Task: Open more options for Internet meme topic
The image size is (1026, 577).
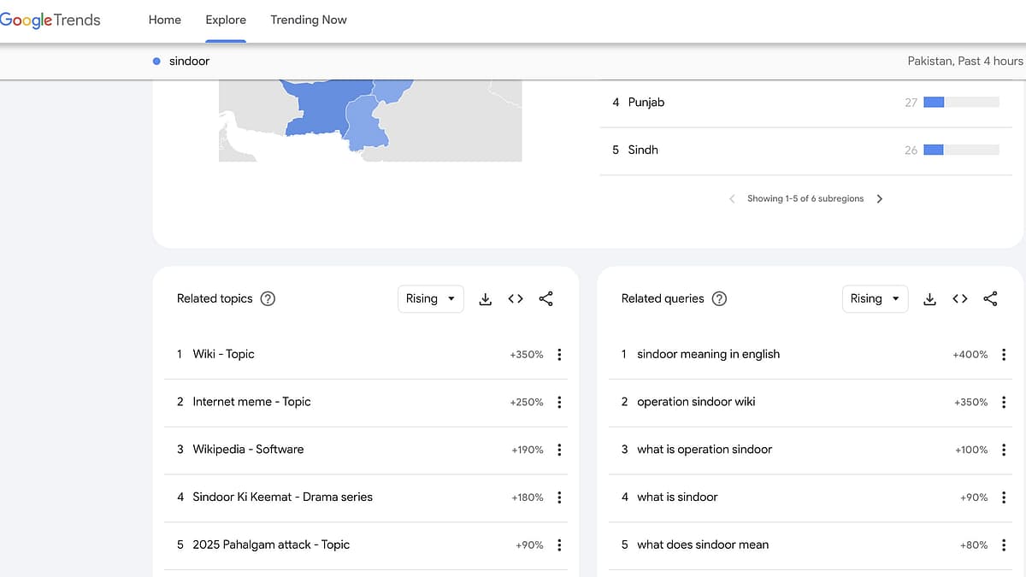Action: click(559, 402)
